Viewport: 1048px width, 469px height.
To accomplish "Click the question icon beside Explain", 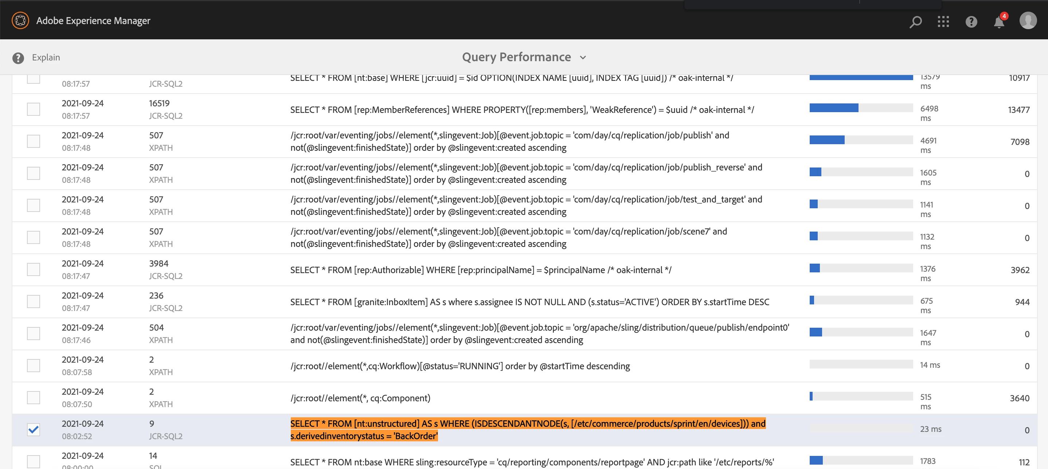I will [x=18, y=58].
